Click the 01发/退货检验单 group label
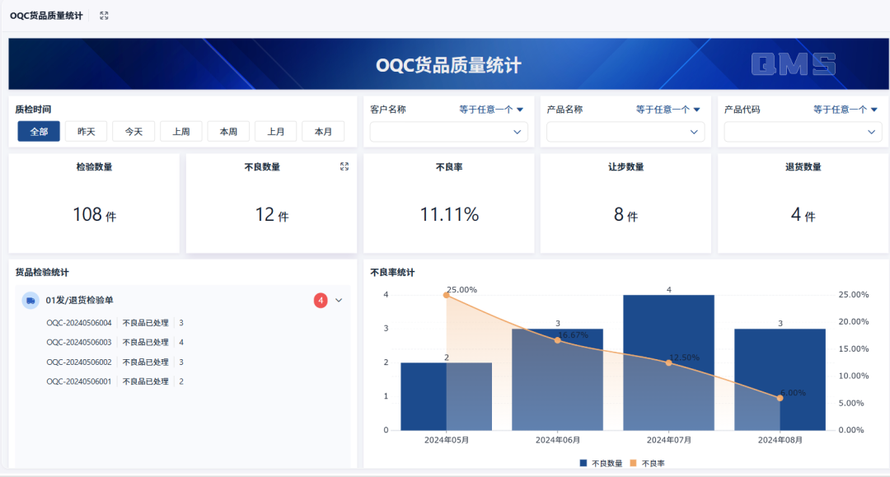The image size is (890, 477). click(x=79, y=301)
